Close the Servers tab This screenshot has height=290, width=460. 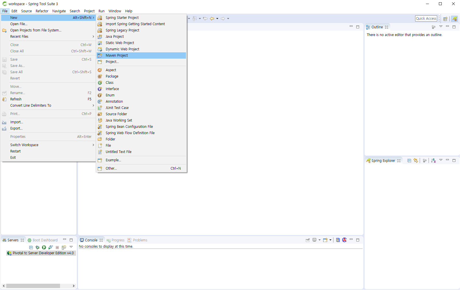click(x=22, y=240)
